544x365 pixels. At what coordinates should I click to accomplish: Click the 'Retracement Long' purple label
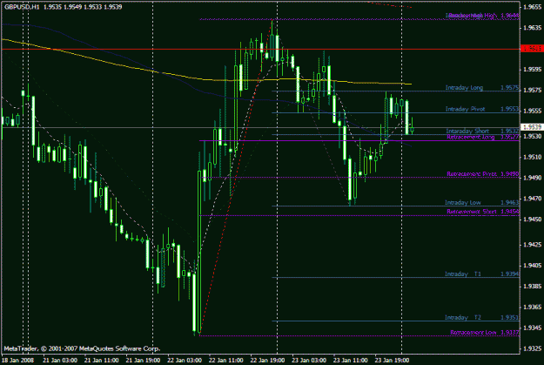[x=470, y=137]
